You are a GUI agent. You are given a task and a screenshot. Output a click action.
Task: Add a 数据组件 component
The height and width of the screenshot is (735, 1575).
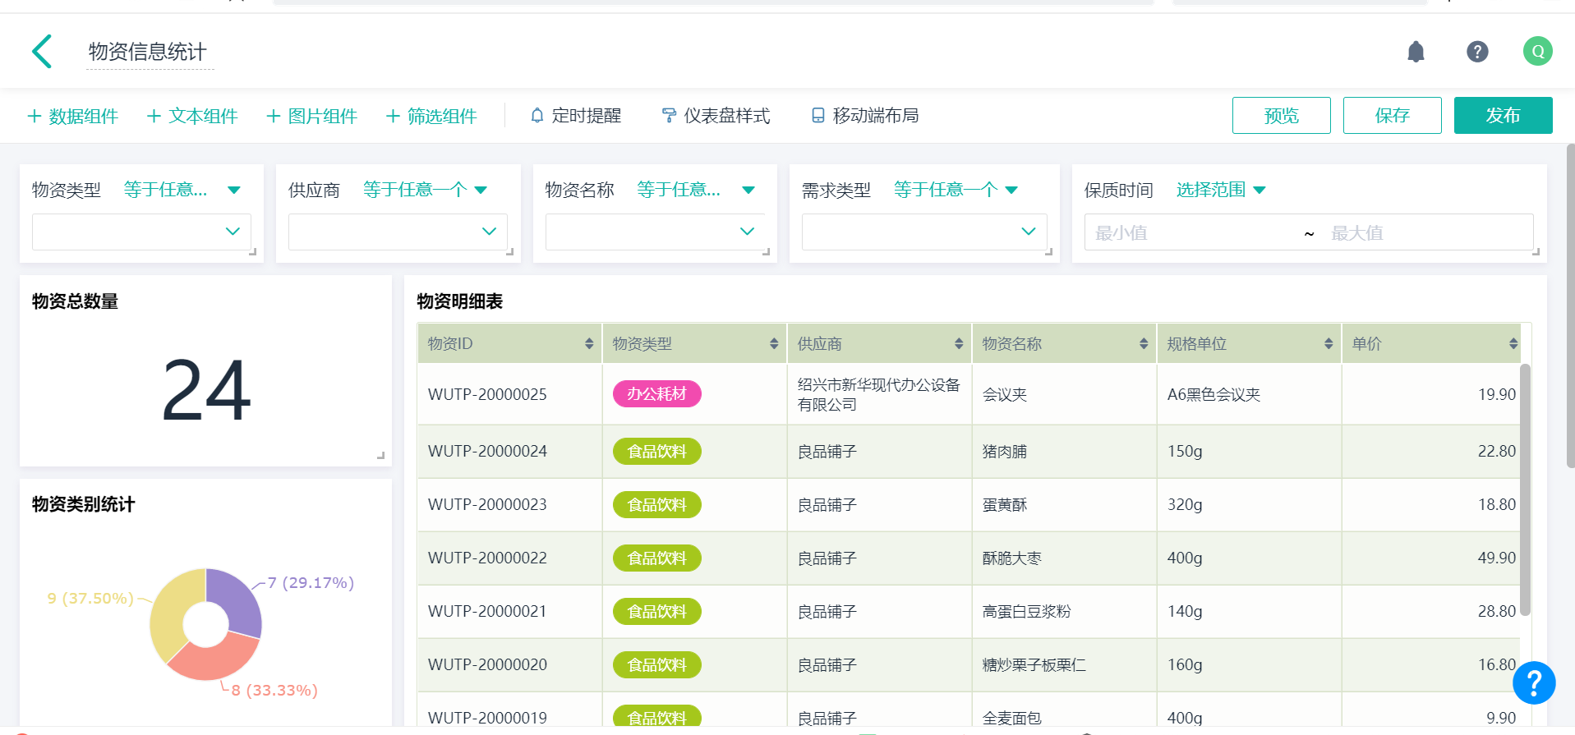[73, 116]
